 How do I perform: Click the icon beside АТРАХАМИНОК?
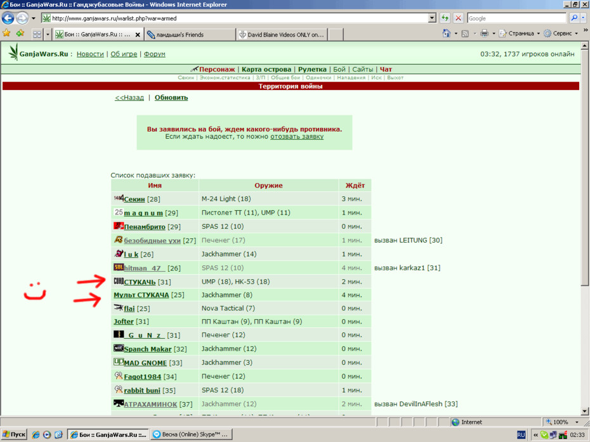point(119,403)
